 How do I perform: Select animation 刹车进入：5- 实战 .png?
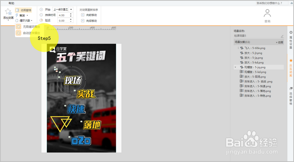coord(259,82)
